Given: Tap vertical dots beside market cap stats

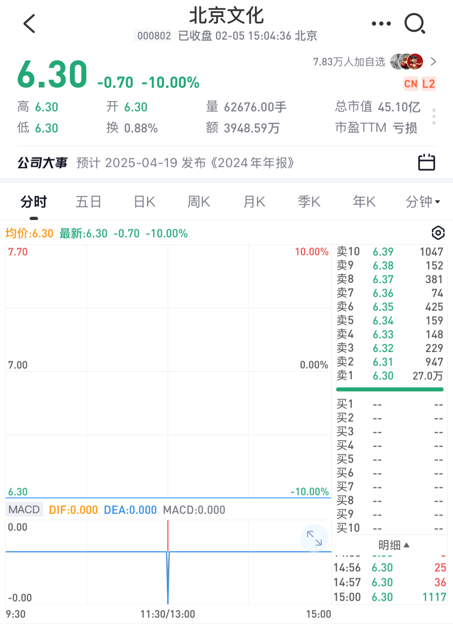Looking at the screenshot, I should [434, 116].
